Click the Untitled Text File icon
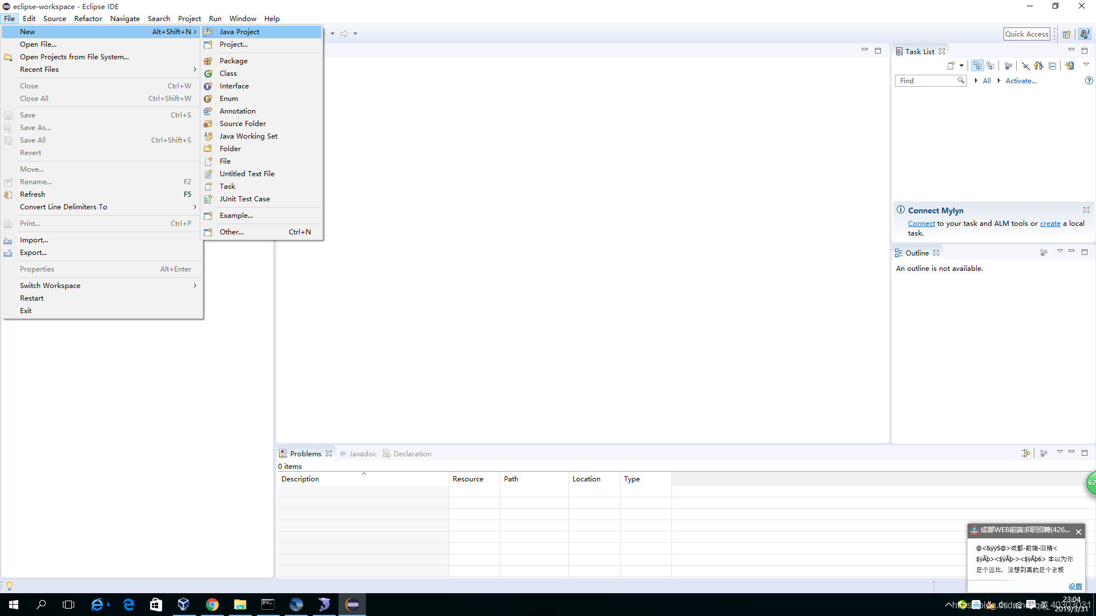The image size is (1096, 616). point(208,174)
